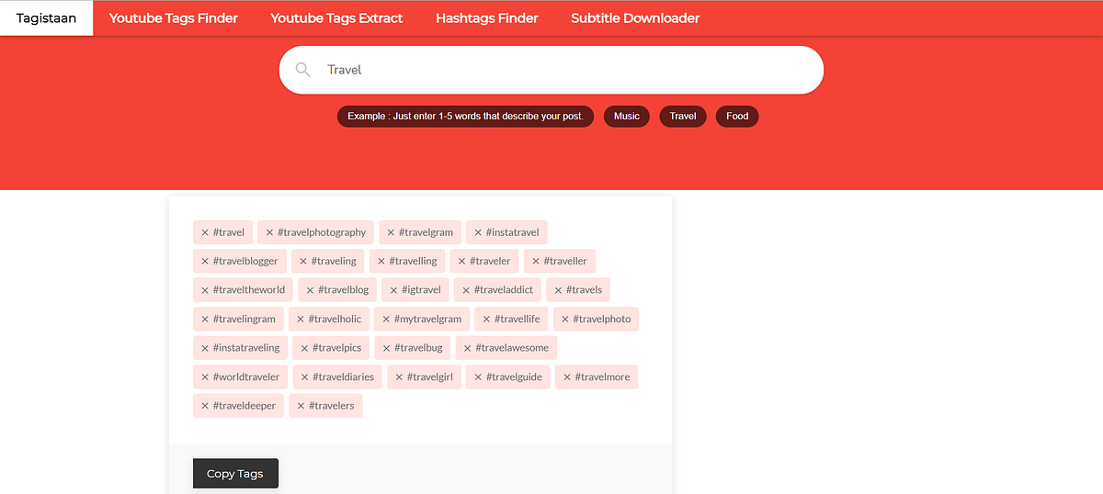The height and width of the screenshot is (494, 1103).
Task: Focus the search field containing Travel
Action: tap(551, 70)
